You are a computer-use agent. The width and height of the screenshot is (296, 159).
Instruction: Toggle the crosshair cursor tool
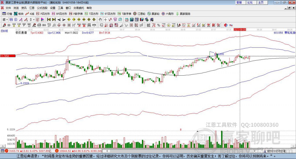(x=105, y=20)
